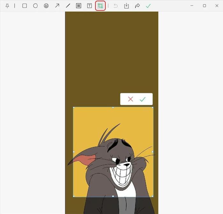Image resolution: width=223 pixels, height=214 pixels.
Task: Select the Pen line tool
Action: click(68, 6)
